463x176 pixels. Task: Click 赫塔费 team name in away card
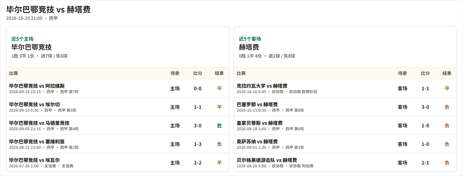(x=249, y=47)
